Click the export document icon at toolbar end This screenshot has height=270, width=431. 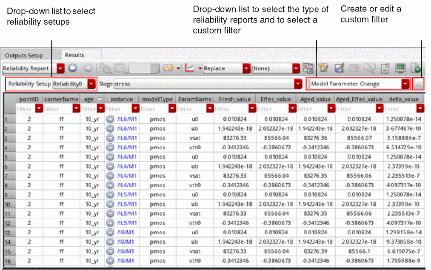[416, 68]
